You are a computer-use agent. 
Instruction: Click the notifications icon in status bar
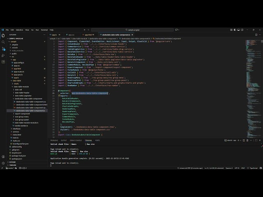point(261,168)
